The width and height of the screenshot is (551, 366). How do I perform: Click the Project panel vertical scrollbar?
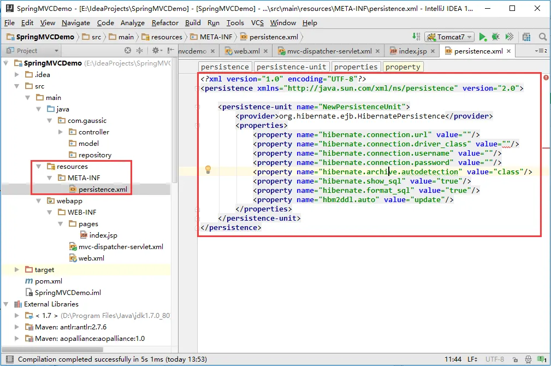175,120
